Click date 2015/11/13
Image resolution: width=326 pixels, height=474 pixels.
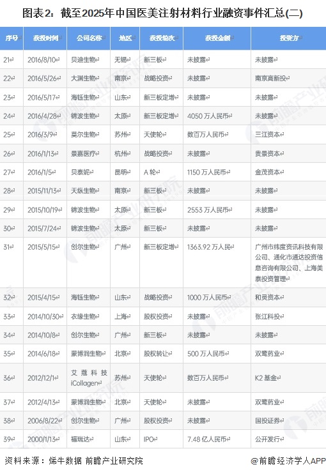coord(44,191)
